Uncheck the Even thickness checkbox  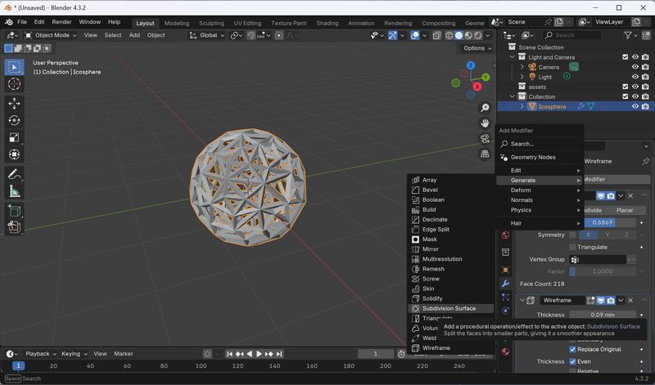click(x=572, y=361)
